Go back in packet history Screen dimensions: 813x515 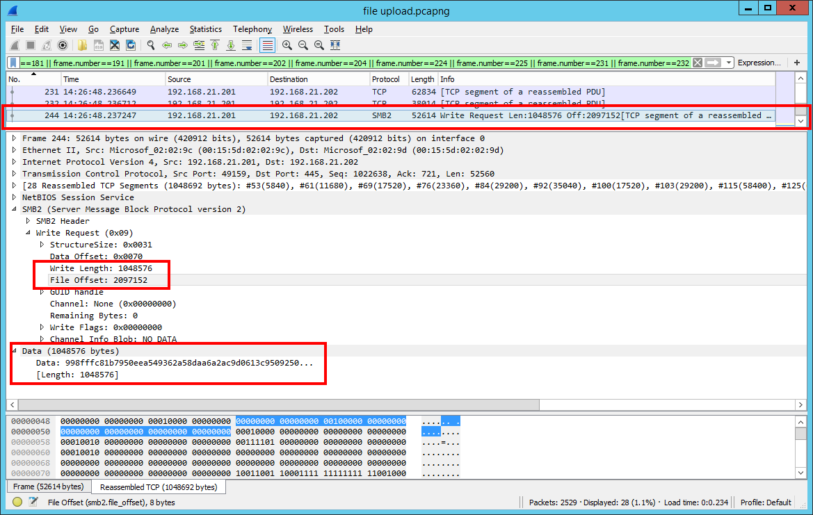point(167,46)
